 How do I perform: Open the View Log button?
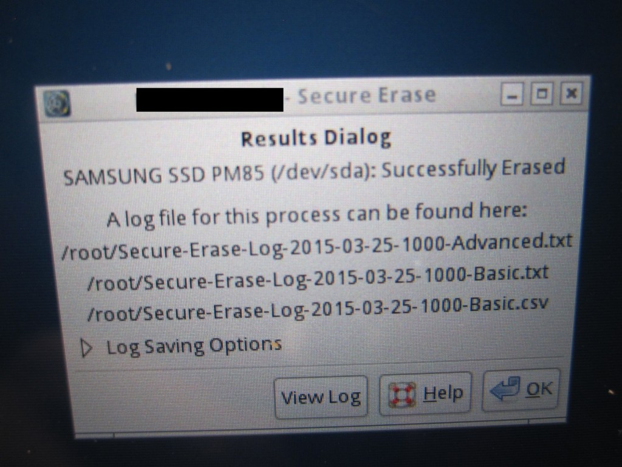pyautogui.click(x=321, y=398)
